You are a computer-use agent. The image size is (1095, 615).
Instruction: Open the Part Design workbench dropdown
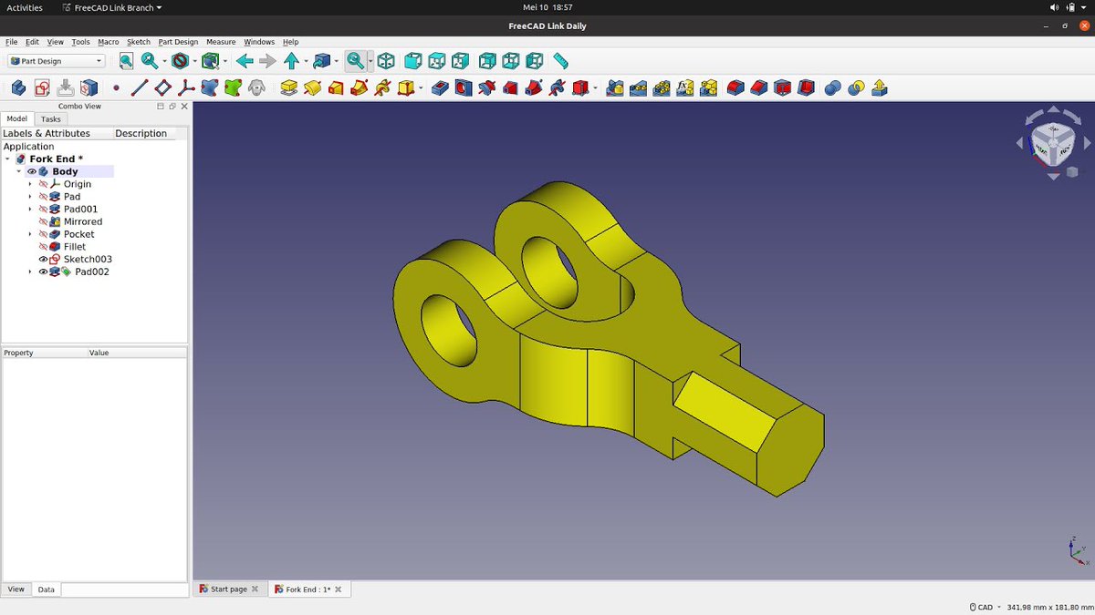pyautogui.click(x=57, y=61)
